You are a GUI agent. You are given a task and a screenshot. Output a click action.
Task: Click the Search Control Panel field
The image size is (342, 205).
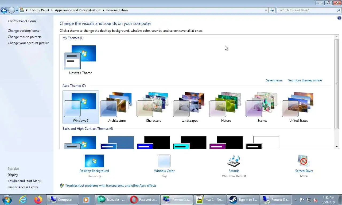[306, 10]
